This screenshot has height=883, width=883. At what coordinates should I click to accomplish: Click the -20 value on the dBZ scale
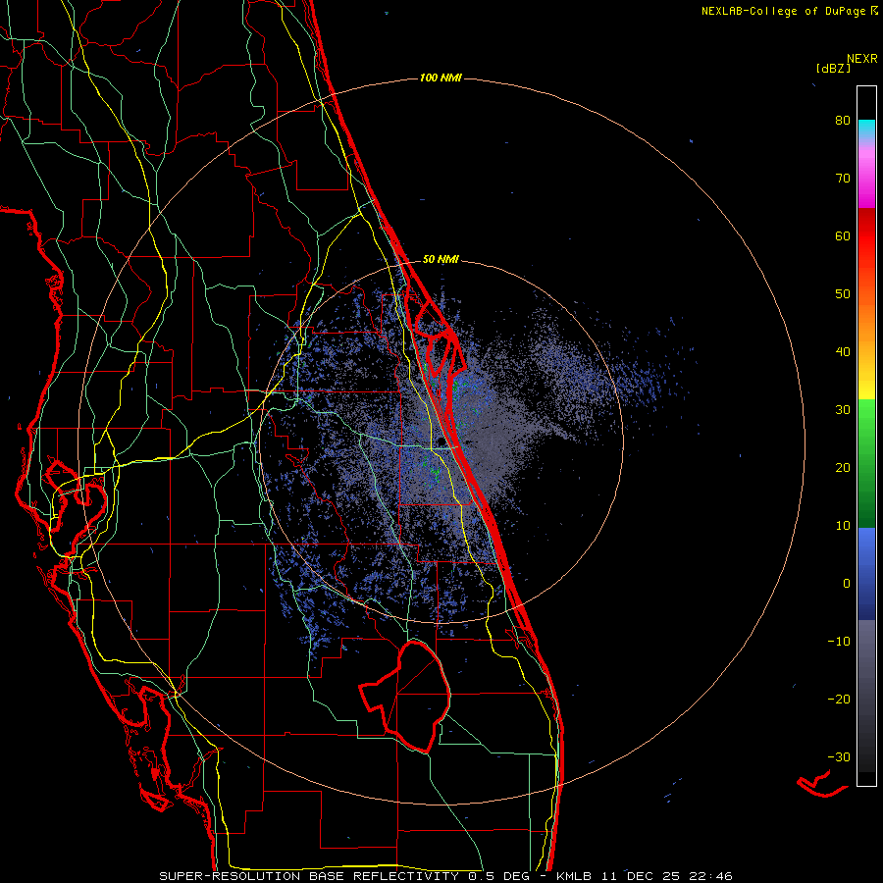click(x=839, y=699)
